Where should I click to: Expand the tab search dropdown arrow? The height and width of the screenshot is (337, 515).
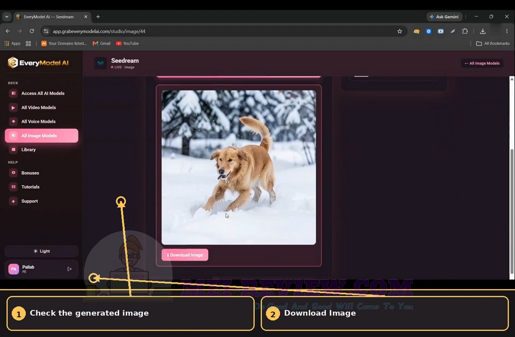(7, 17)
